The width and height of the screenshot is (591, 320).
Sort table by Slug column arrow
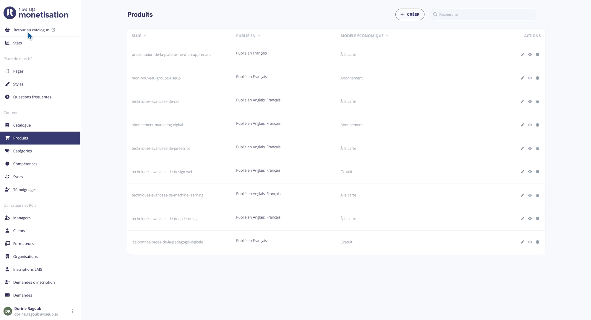click(x=145, y=36)
